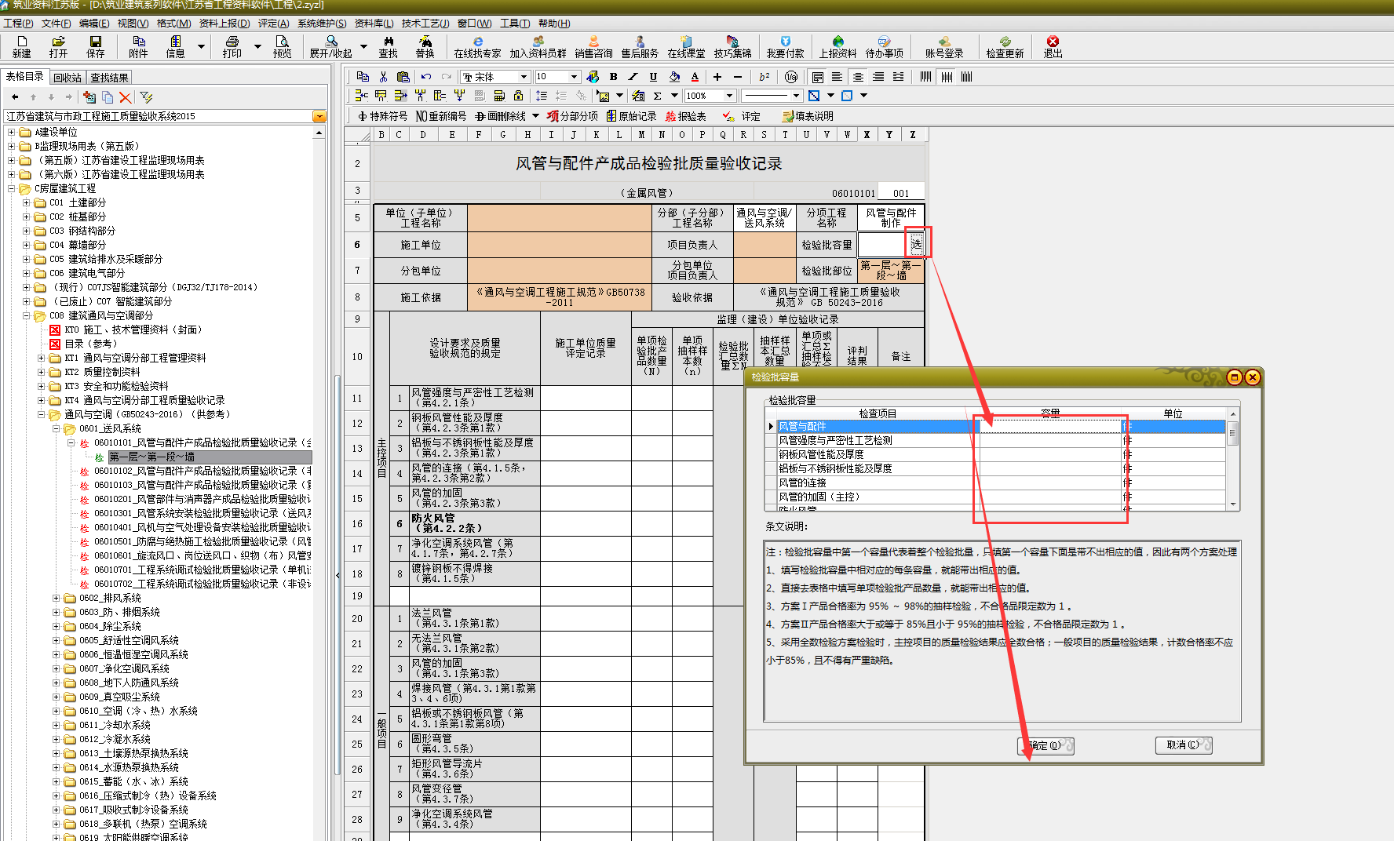Click the 检验批容量 list scrollbar
The width and height of the screenshot is (1394, 841).
click(x=1233, y=459)
